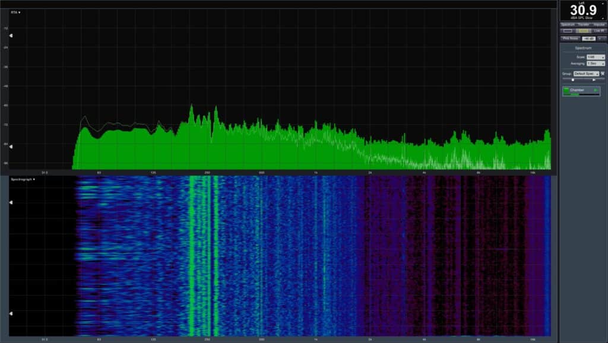
Task: Click the upper arrow on the SPL meter
Action: [603, 4]
